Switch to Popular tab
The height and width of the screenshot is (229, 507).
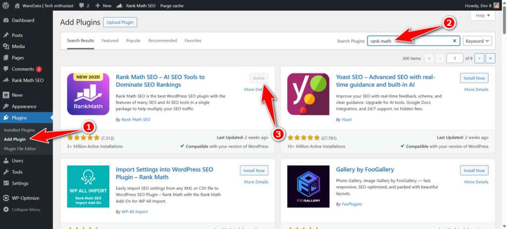click(133, 41)
